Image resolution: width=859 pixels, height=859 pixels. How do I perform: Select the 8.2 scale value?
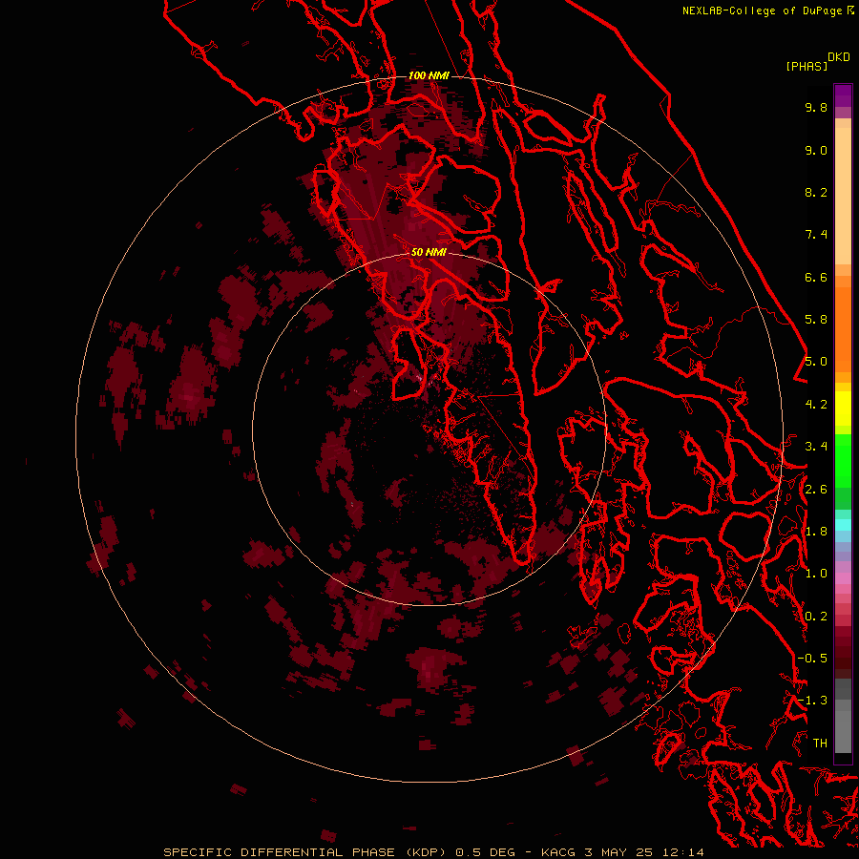(x=816, y=192)
